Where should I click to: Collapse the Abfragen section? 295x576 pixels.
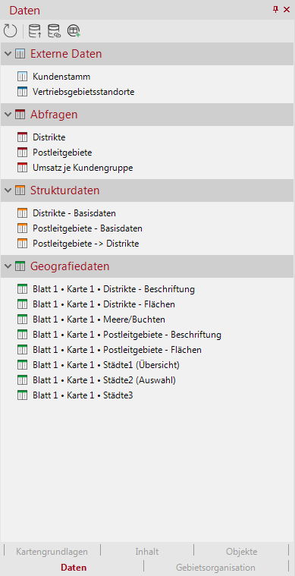pos(8,115)
